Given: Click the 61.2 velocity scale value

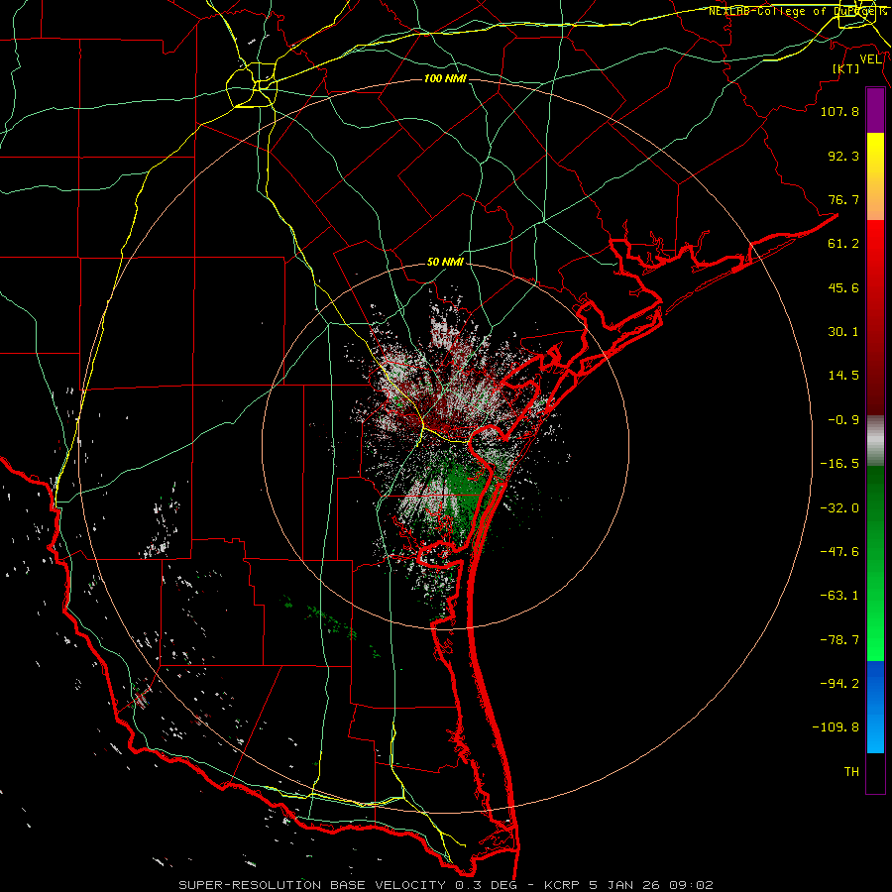Looking at the screenshot, I should click(x=843, y=244).
